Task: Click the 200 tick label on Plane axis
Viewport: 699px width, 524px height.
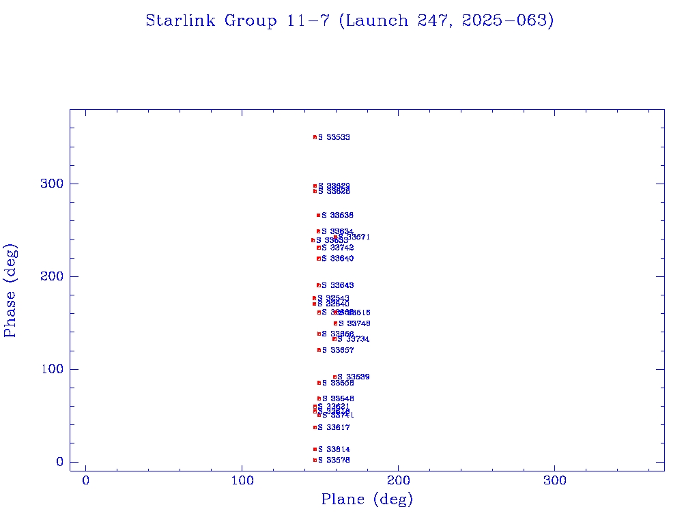Action: pyautogui.click(x=398, y=481)
